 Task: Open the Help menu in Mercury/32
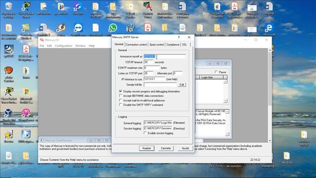[x=91, y=46]
